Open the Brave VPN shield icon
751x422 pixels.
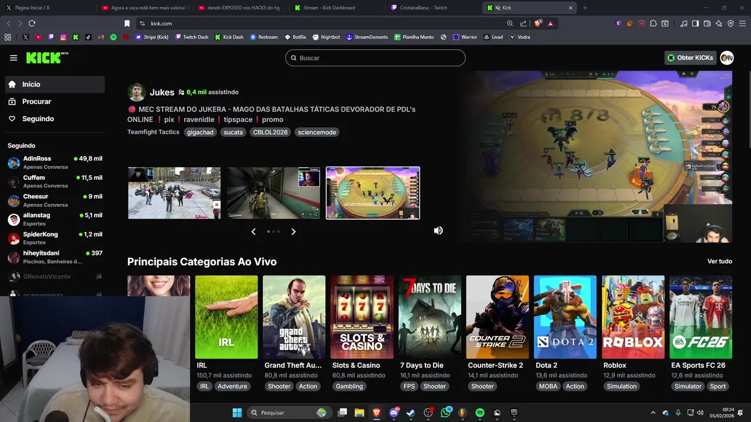[x=730, y=23]
